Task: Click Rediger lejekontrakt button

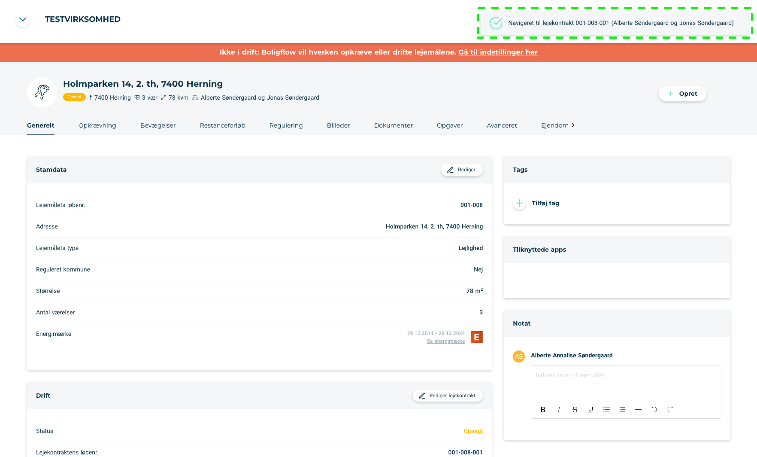Action: (448, 396)
